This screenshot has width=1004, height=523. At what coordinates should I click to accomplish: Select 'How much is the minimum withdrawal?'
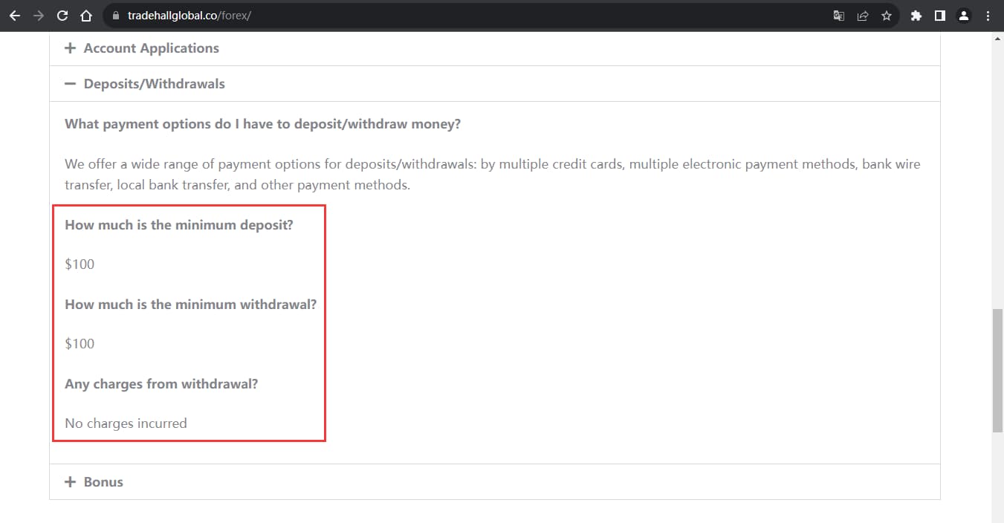190,305
